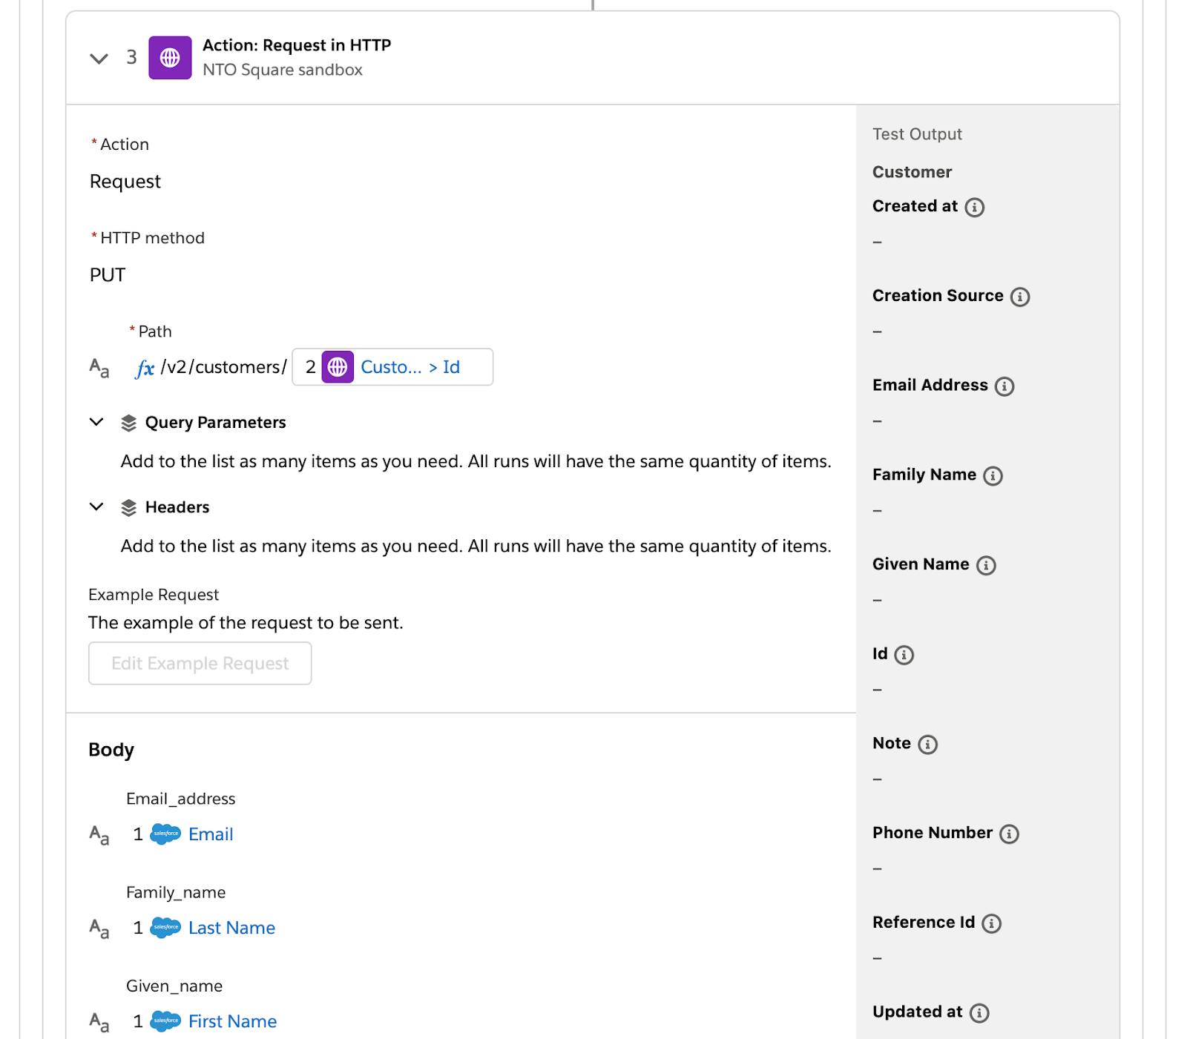Show info for Created at

tap(975, 207)
